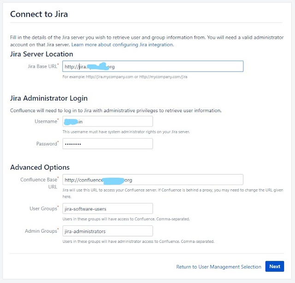Screen dimensions: 295x283
Task: Click the 'Fill in the details of the Jira server' paragraph
Action: (x=147, y=41)
